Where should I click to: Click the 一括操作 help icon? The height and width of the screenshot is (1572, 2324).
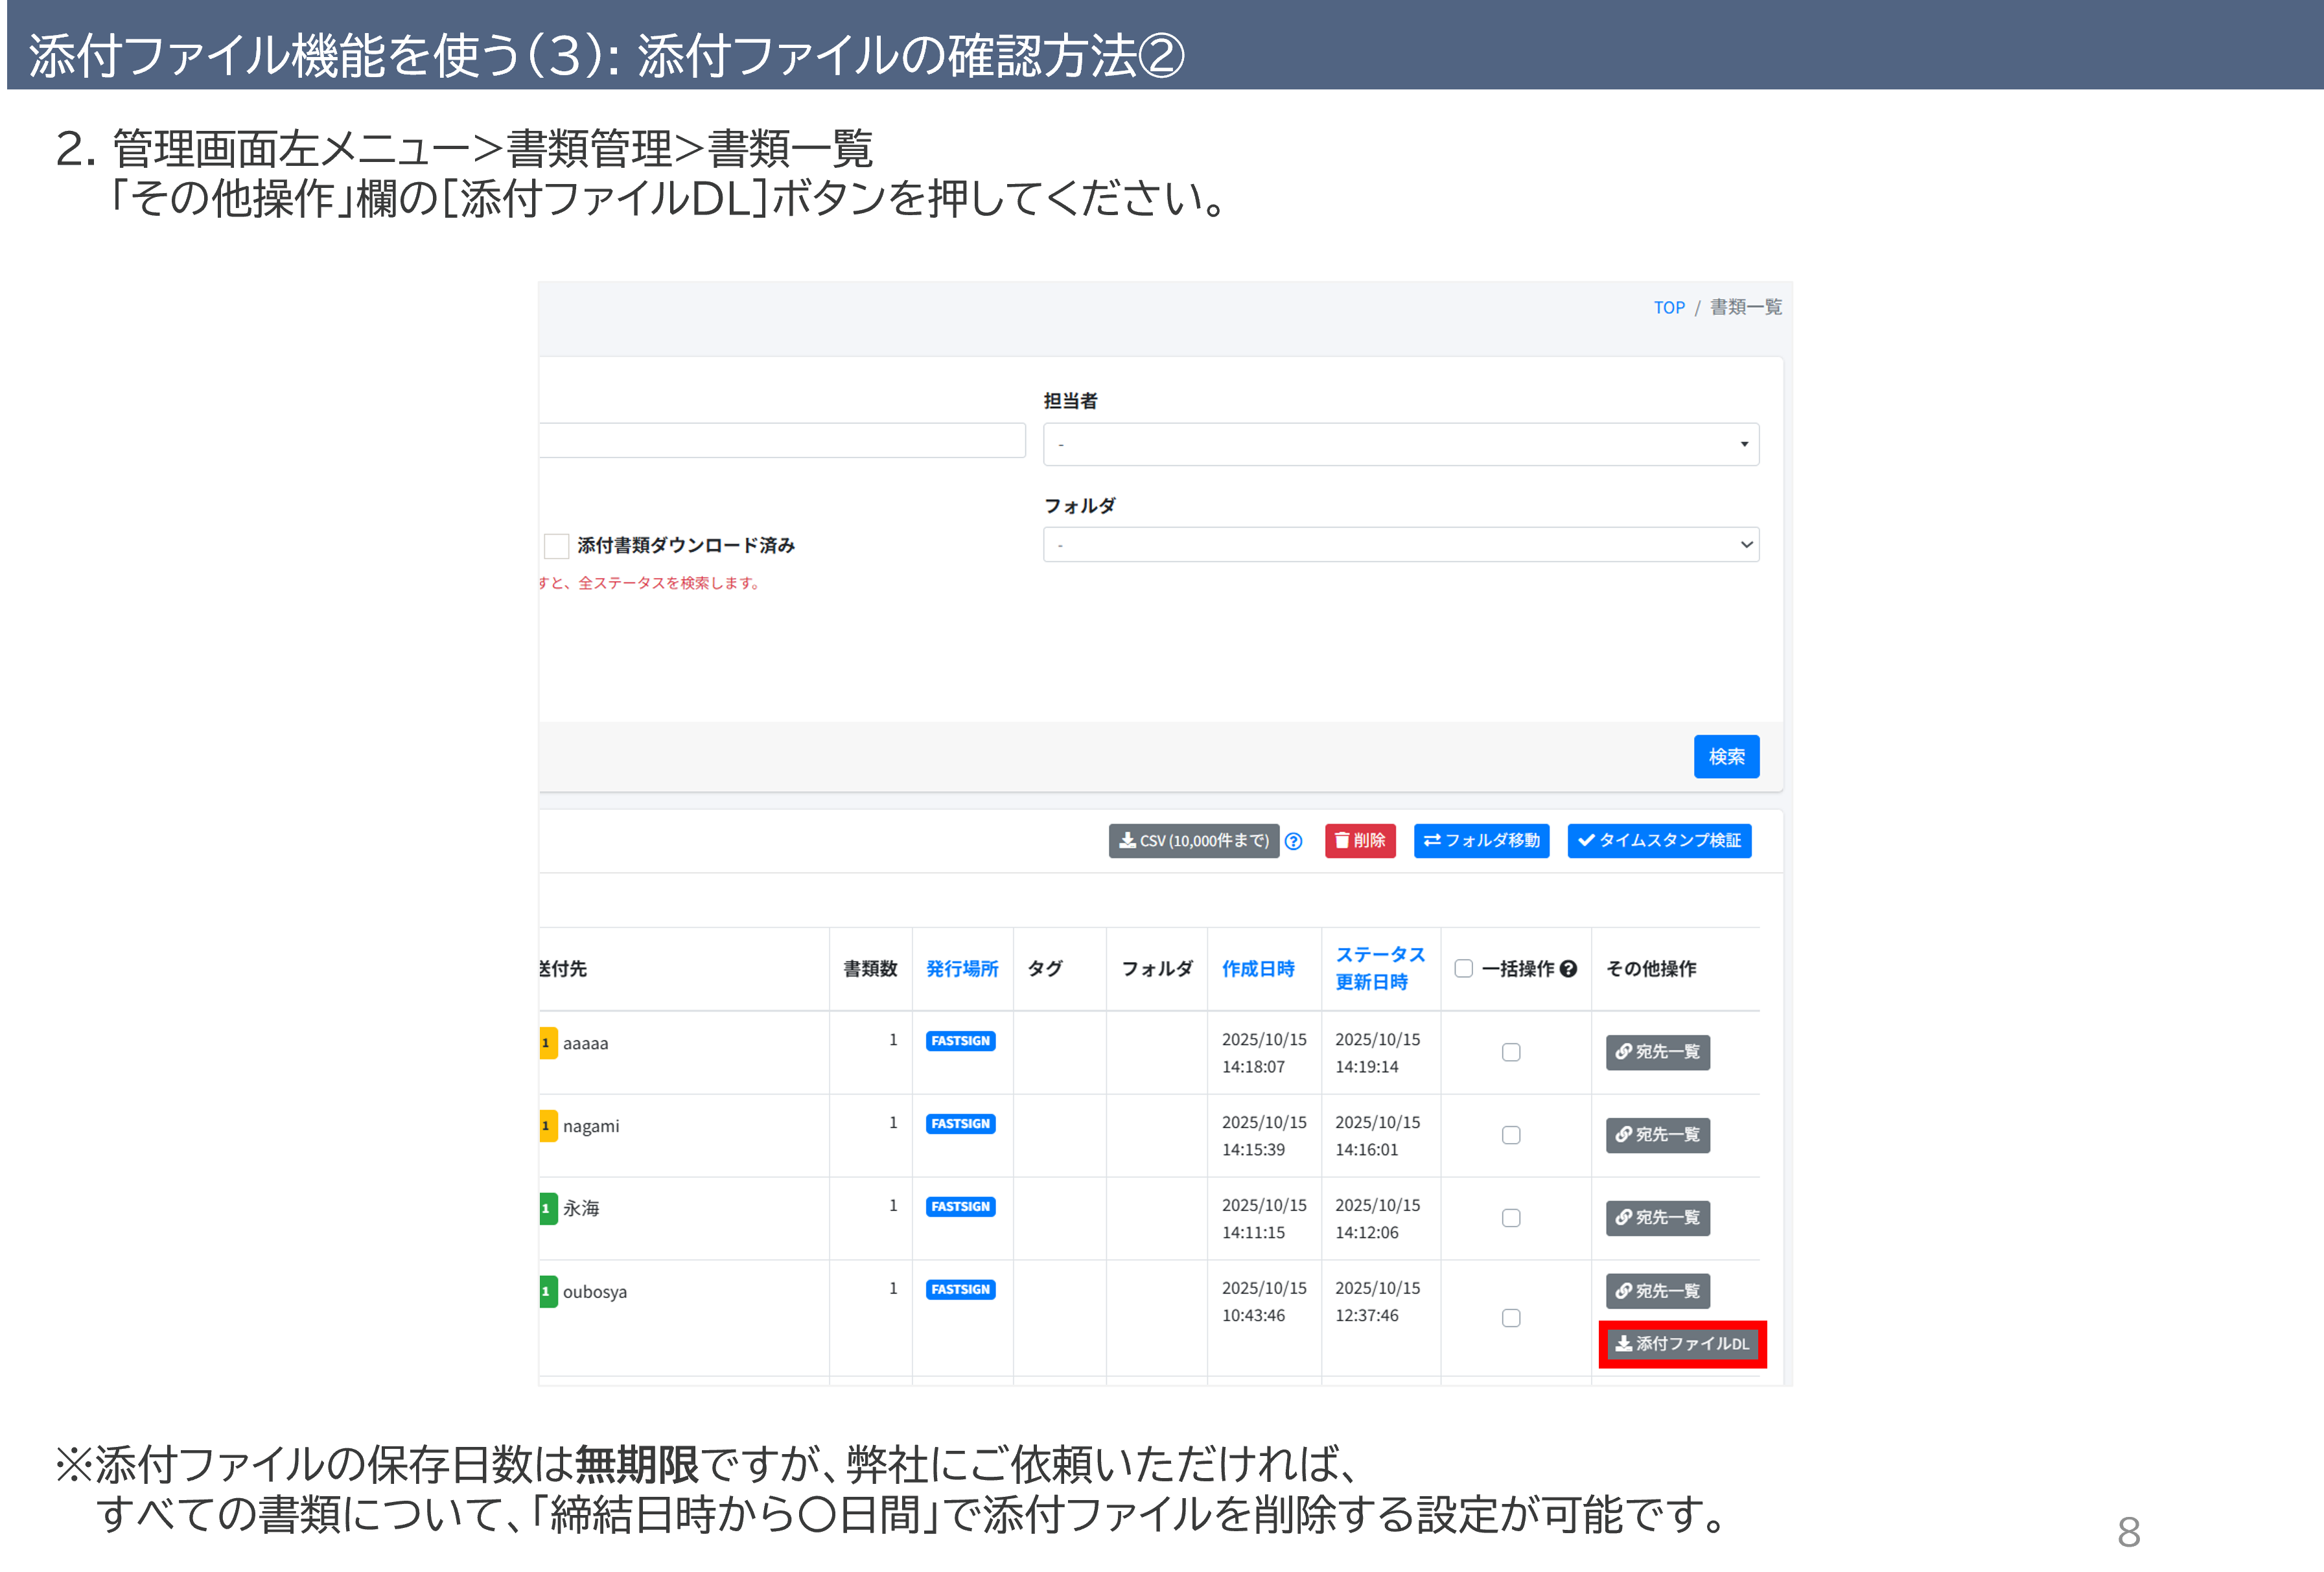[x=1568, y=968]
